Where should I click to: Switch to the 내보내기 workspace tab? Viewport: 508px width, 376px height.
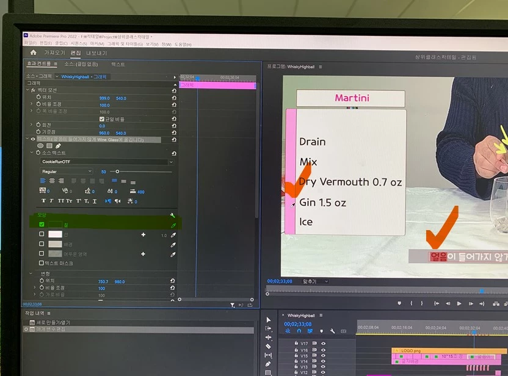coord(96,53)
